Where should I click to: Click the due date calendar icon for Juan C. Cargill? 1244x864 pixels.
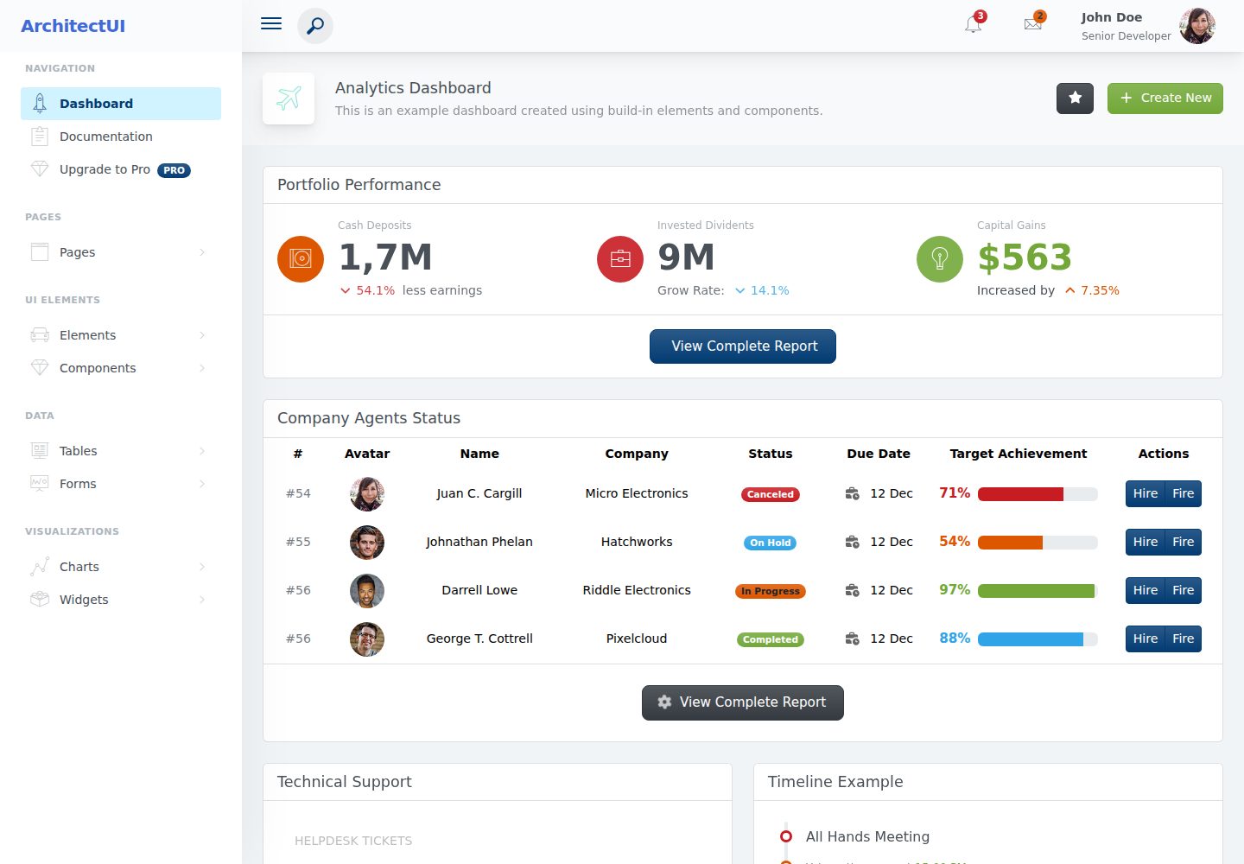point(852,493)
